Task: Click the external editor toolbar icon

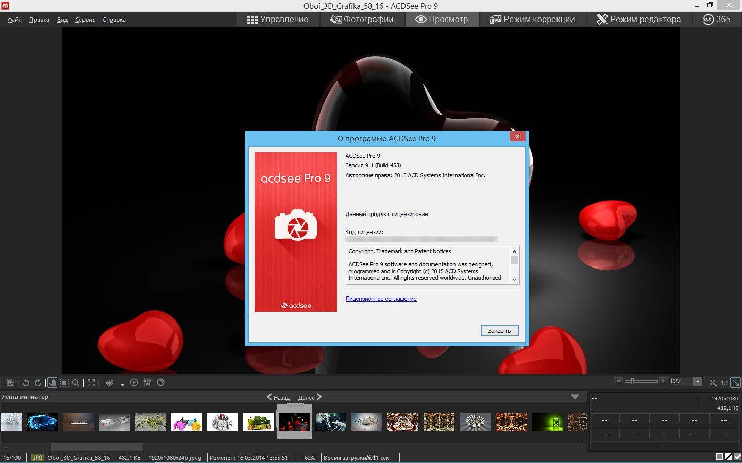Action: pos(10,383)
